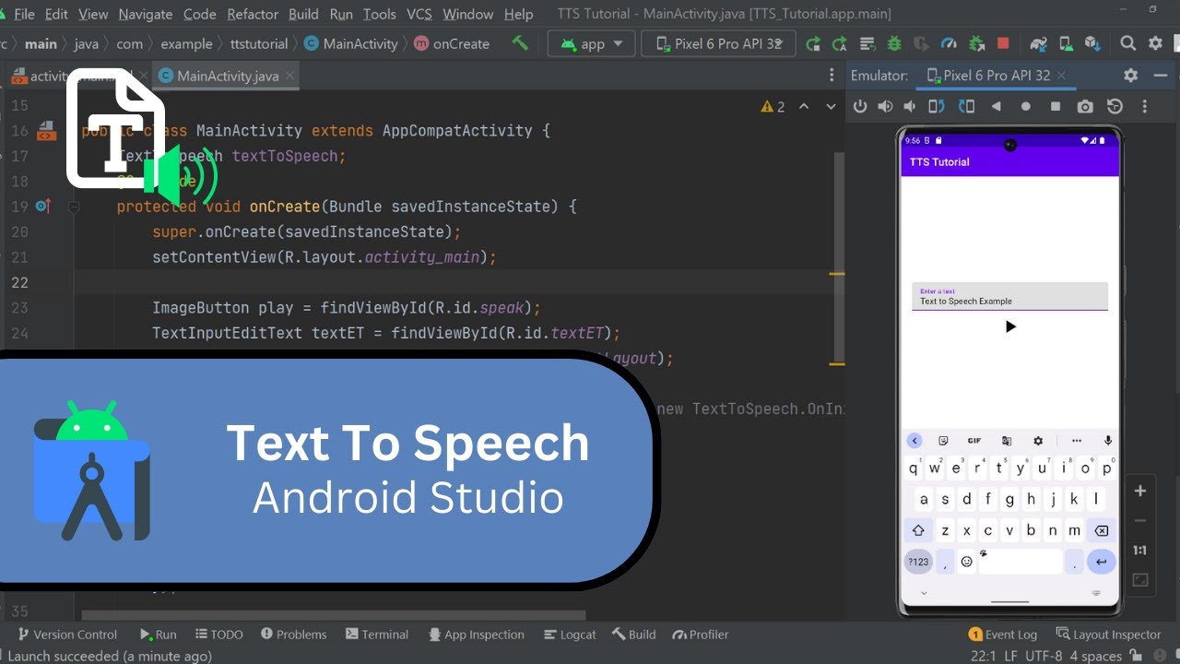Open the Event Log
The width and height of the screenshot is (1180, 664).
coord(1003,634)
